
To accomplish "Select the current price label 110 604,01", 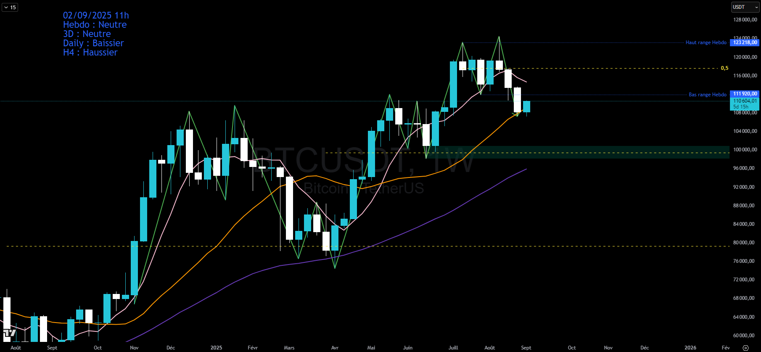I will click(x=745, y=101).
